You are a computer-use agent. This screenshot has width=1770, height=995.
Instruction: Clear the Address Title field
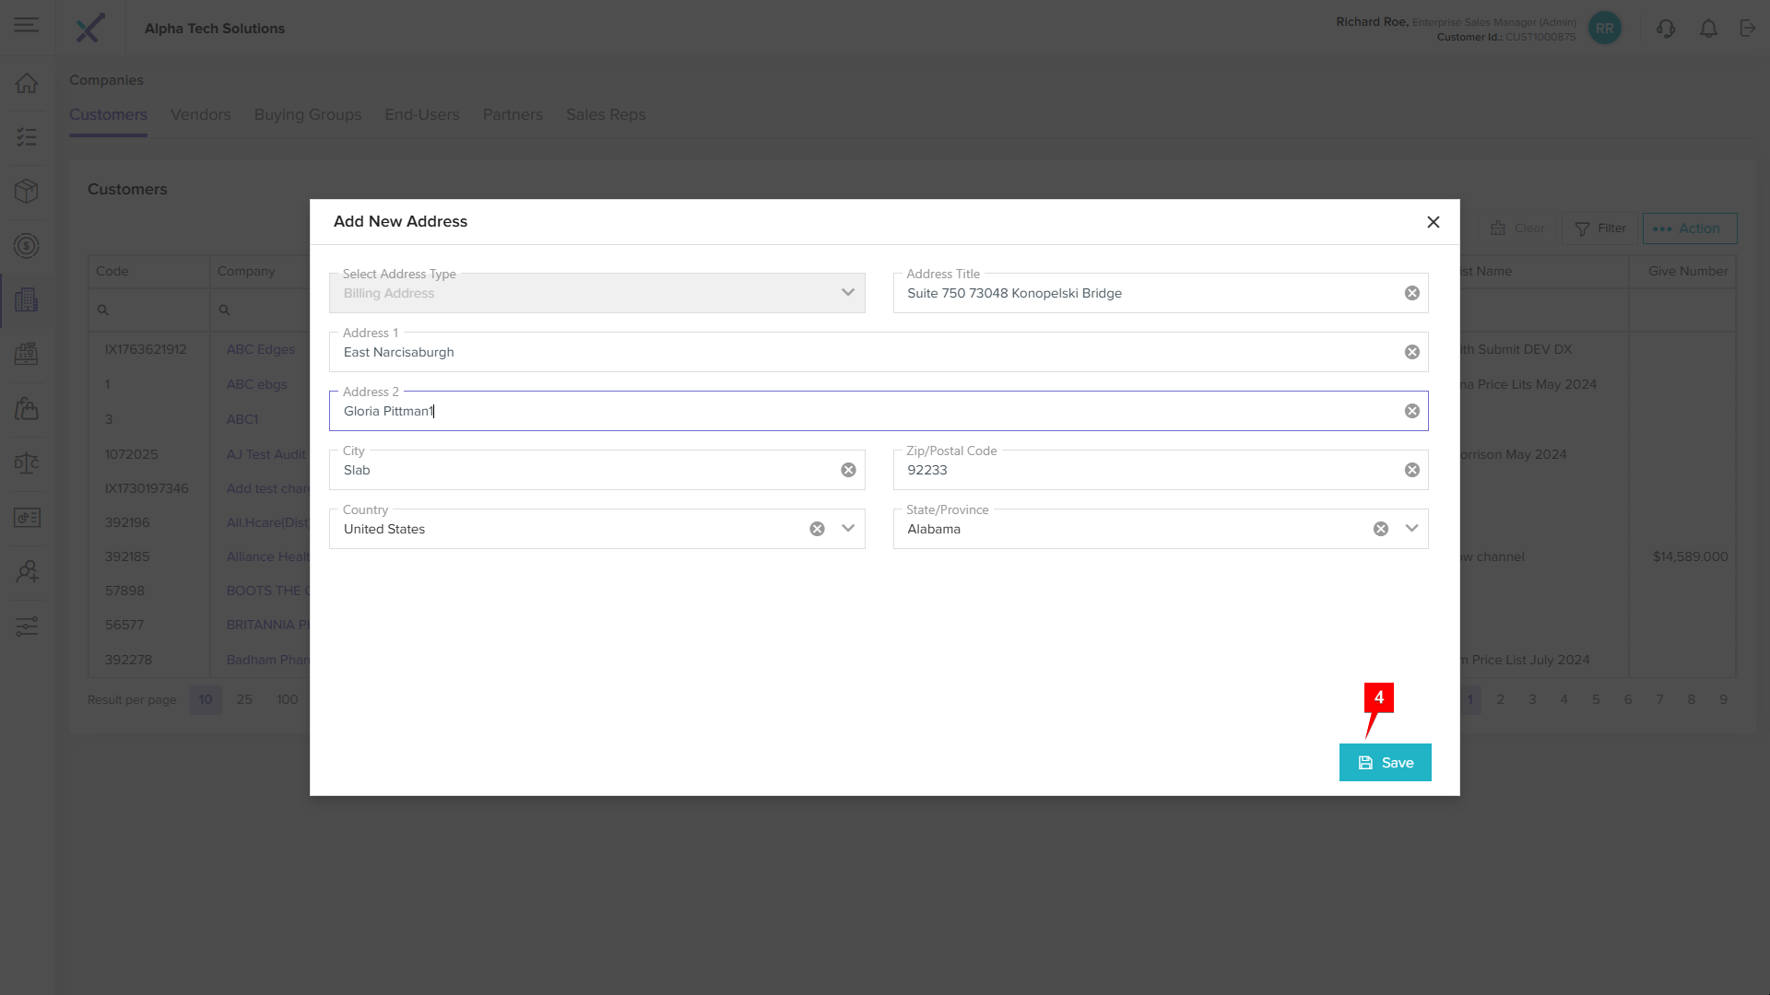[1411, 293]
